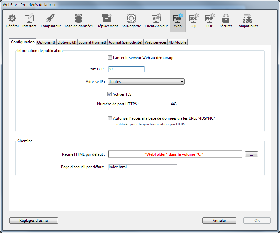Uncheck the Activer TLS checkbox
This screenshot has width=280, height=233.
click(x=110, y=94)
